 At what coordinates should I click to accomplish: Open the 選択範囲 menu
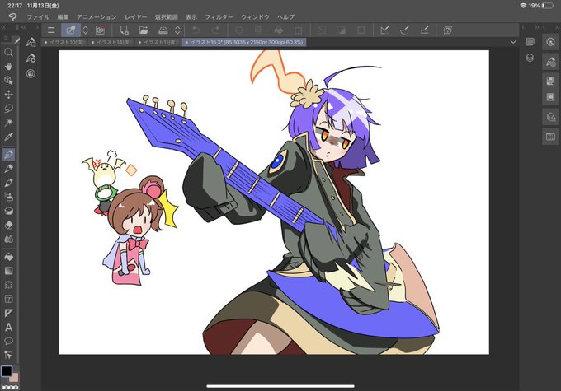[x=167, y=16]
